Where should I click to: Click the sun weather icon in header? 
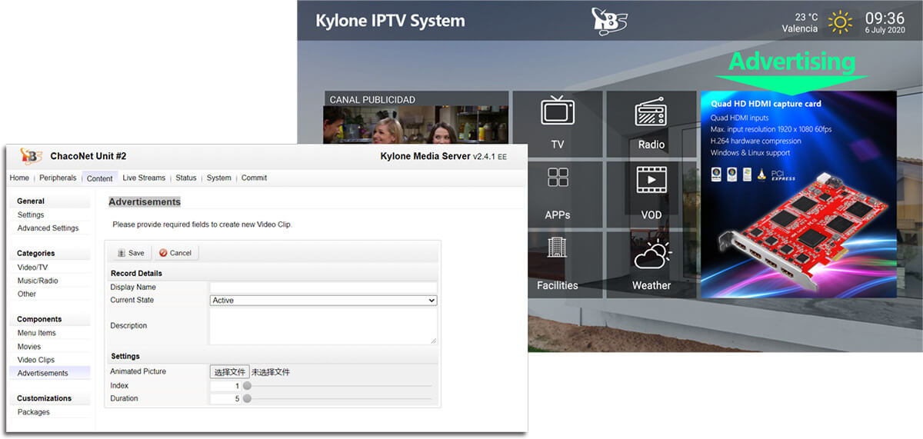(x=840, y=22)
